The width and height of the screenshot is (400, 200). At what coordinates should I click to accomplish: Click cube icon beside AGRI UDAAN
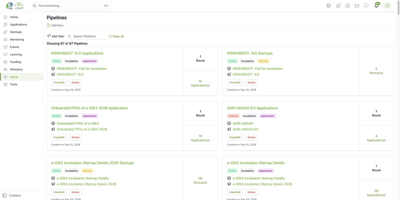(x=229, y=123)
